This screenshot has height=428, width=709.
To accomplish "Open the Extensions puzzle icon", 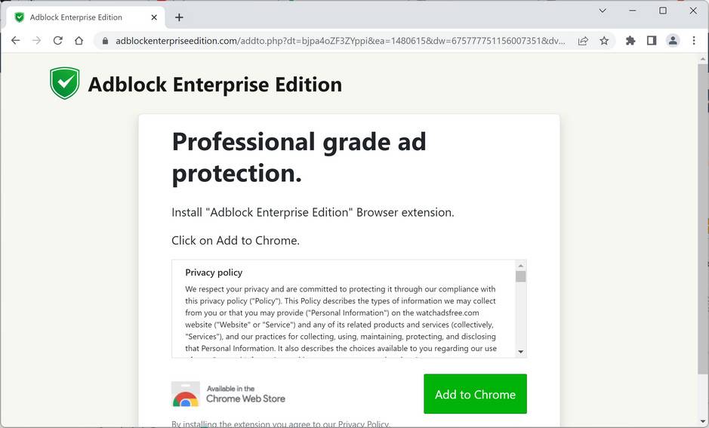I will point(630,41).
